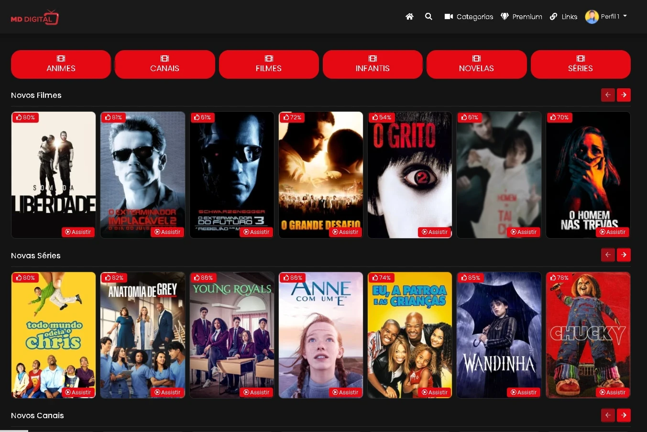The height and width of the screenshot is (432, 647).
Task: Click 72% like badge on O Grande Desafio
Action: coord(292,117)
